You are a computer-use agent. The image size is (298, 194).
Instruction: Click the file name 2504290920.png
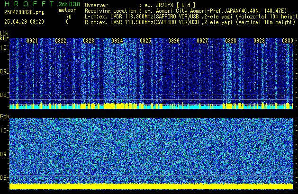pyautogui.click(x=24, y=12)
